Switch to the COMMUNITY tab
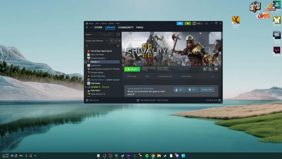 (x=126, y=27)
